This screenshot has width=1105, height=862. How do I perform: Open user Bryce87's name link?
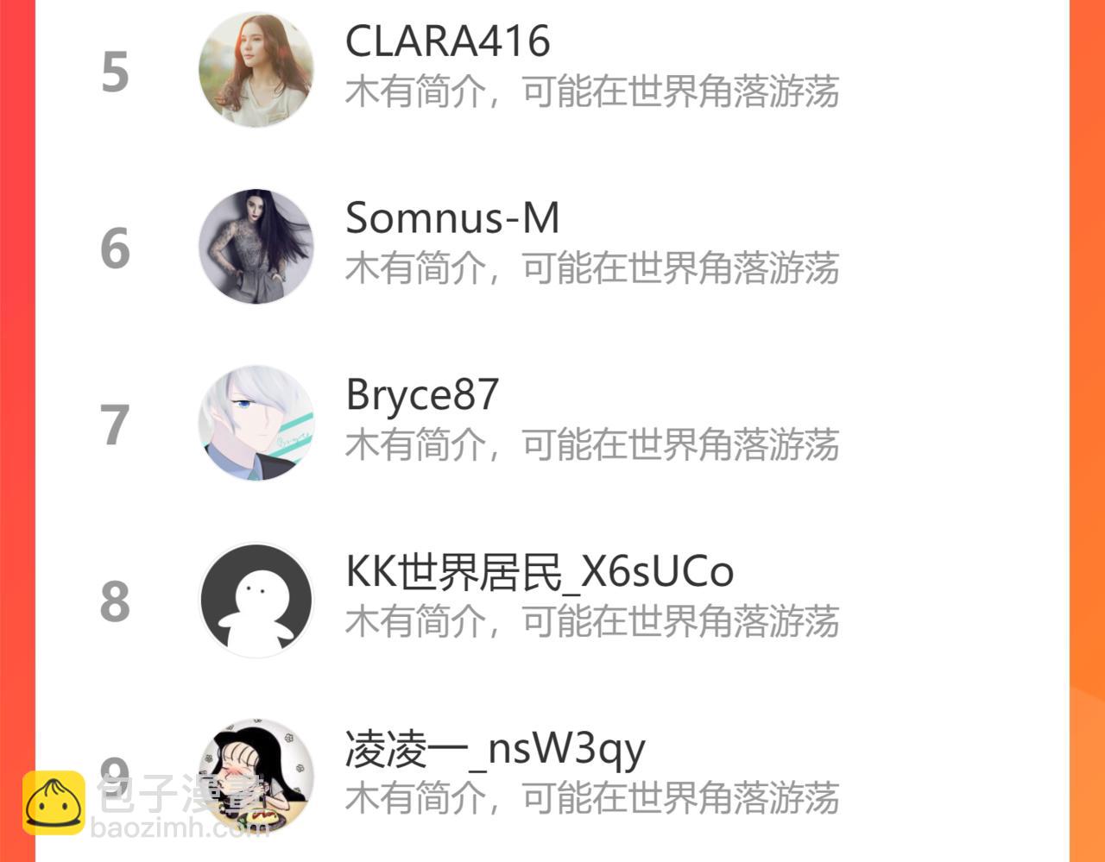point(422,395)
